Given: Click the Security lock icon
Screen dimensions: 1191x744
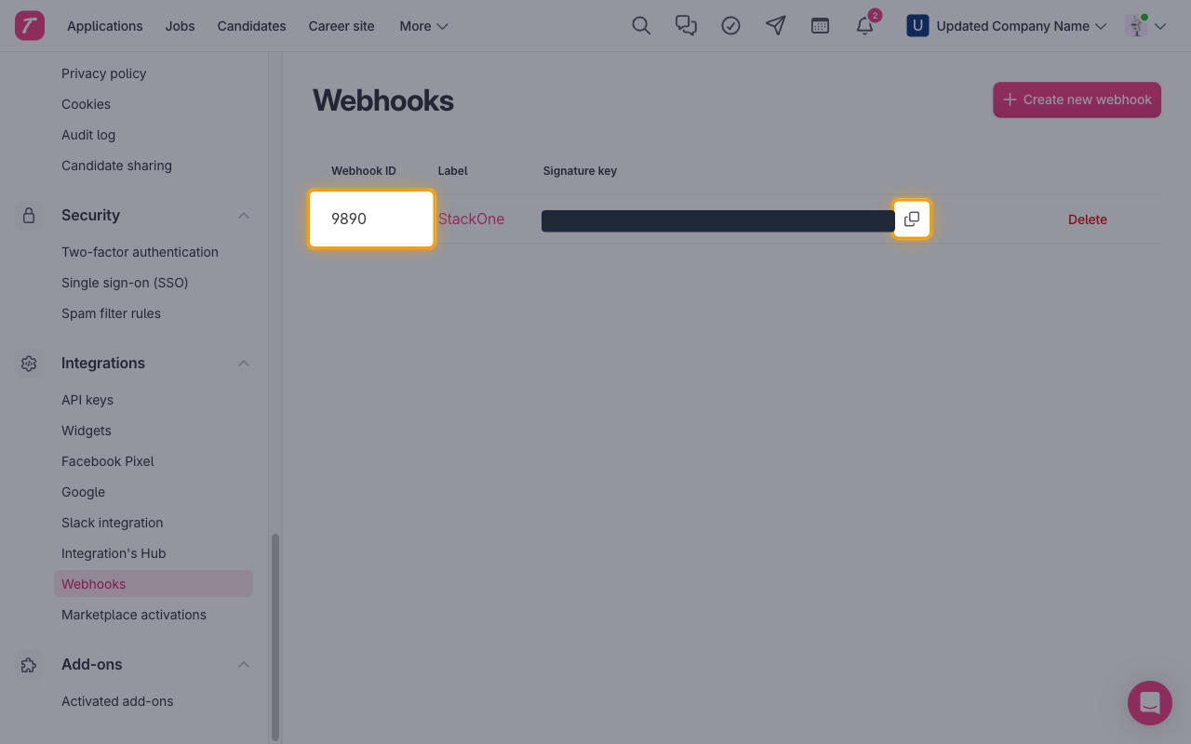Looking at the screenshot, I should 29,216.
